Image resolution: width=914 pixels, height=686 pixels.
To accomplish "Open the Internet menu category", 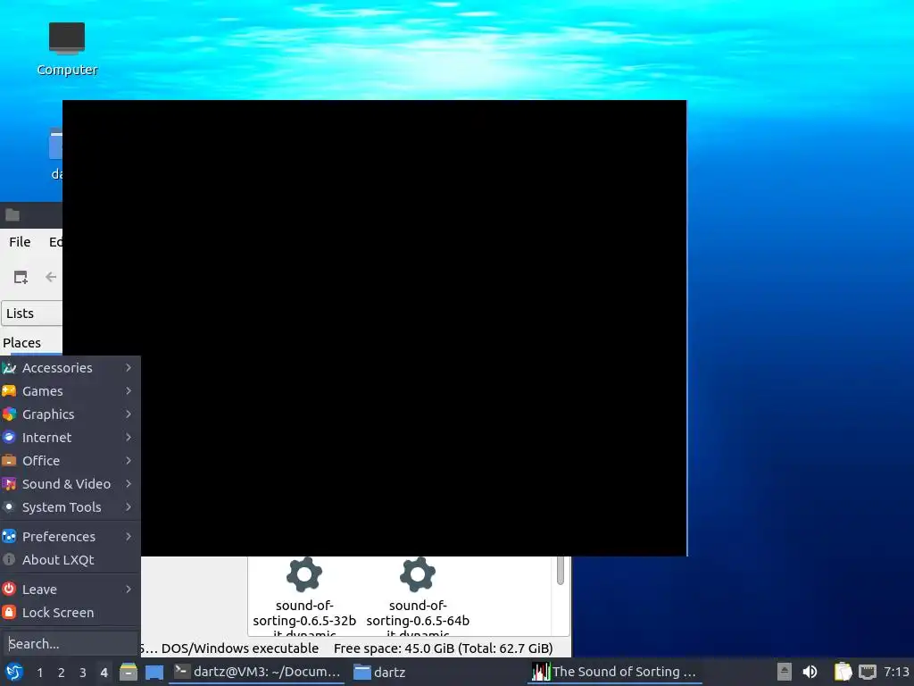I will tap(70, 438).
